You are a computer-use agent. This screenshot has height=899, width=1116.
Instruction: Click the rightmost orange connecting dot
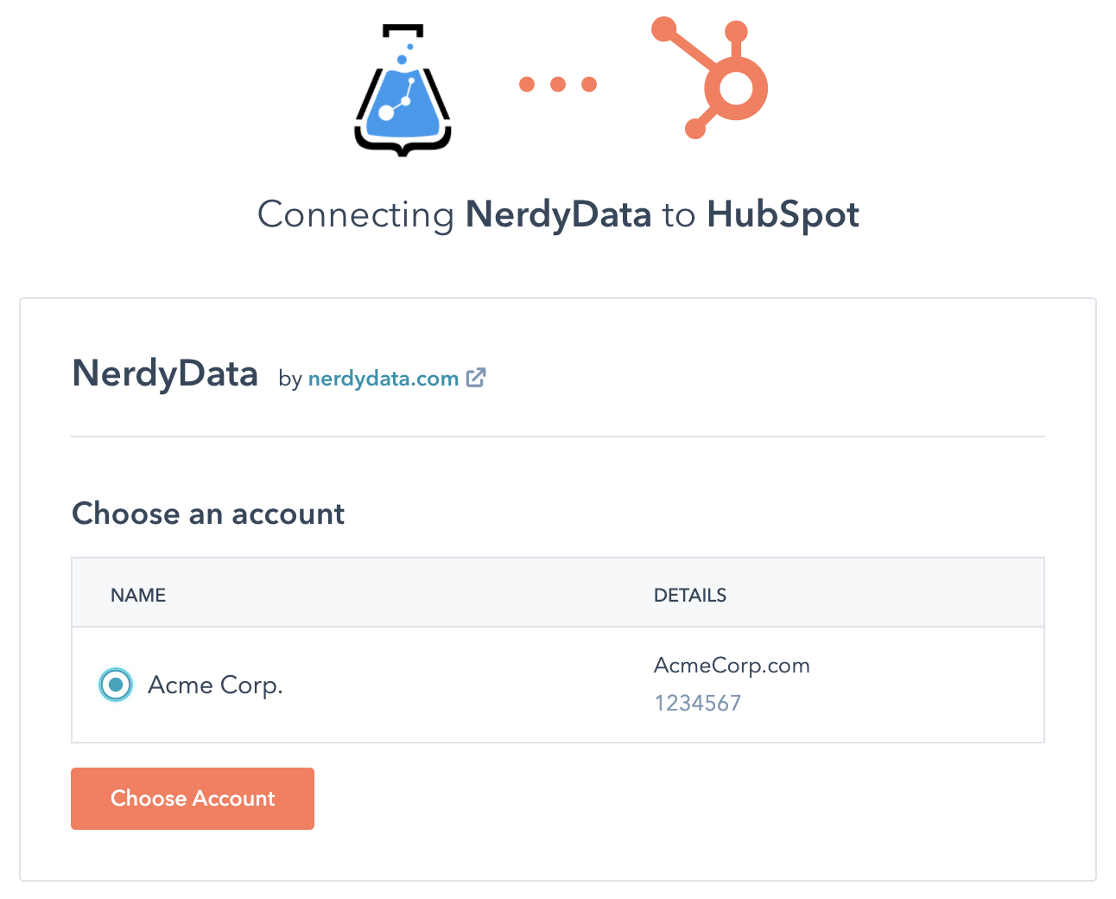pyautogui.click(x=589, y=84)
